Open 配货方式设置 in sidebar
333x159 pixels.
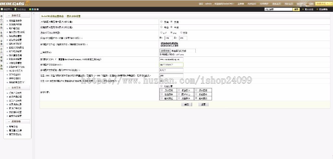click(15, 116)
